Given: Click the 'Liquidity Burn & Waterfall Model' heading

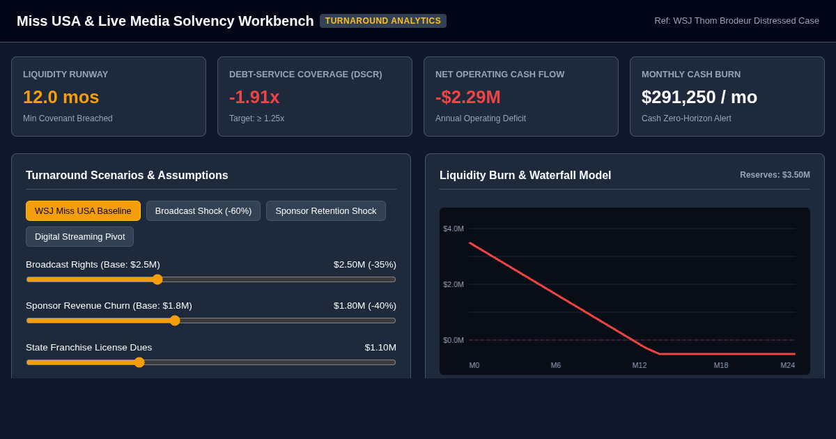Looking at the screenshot, I should pyautogui.click(x=525, y=176).
